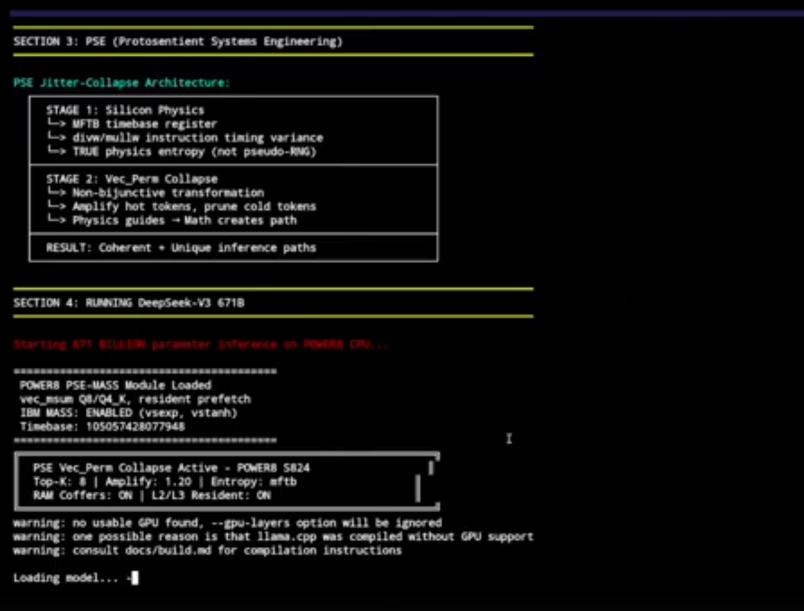This screenshot has width=804, height=611.
Task: Click the 'Loading model...' prompt line
Action: [75, 578]
